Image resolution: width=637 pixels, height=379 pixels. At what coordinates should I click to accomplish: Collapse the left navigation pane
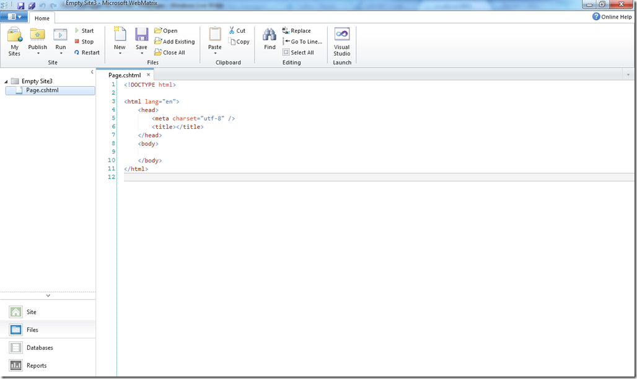[92, 72]
